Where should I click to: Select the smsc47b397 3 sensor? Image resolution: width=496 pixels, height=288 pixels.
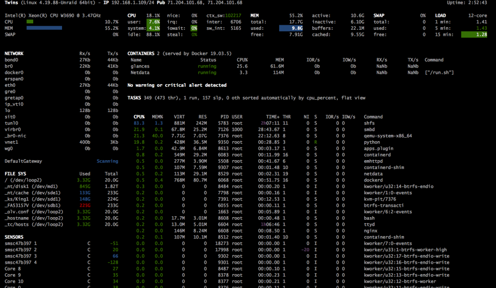pos(20,256)
